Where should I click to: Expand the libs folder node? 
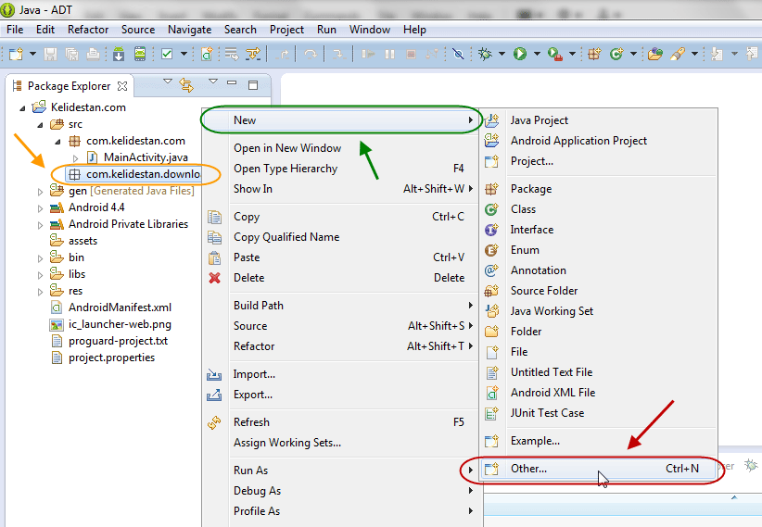[x=41, y=275]
